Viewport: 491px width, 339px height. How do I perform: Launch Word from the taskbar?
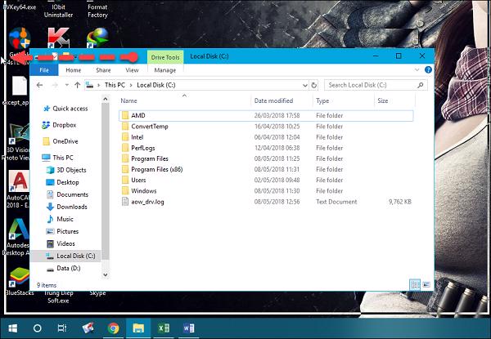(188, 328)
